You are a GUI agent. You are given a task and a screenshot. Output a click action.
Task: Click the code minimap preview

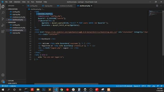tap(155, 13)
